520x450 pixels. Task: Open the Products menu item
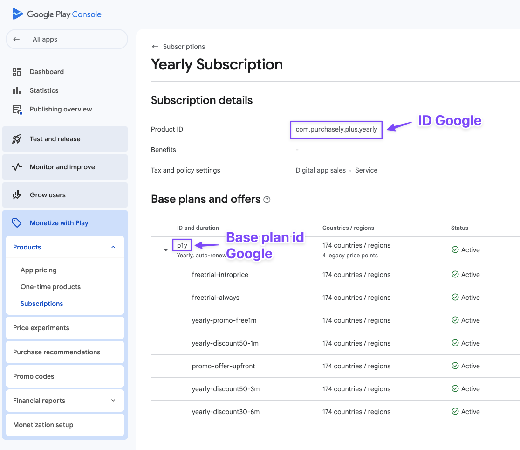click(65, 247)
